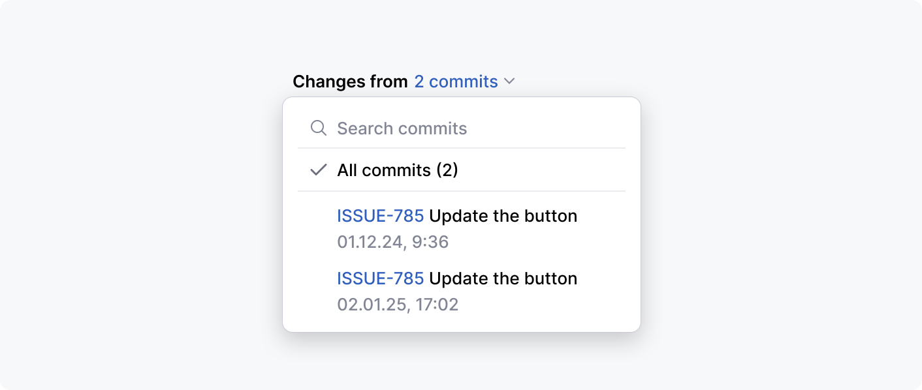Click the empty check slot beside 01.12.24 commit
This screenshot has width=922, height=390.
(318, 228)
